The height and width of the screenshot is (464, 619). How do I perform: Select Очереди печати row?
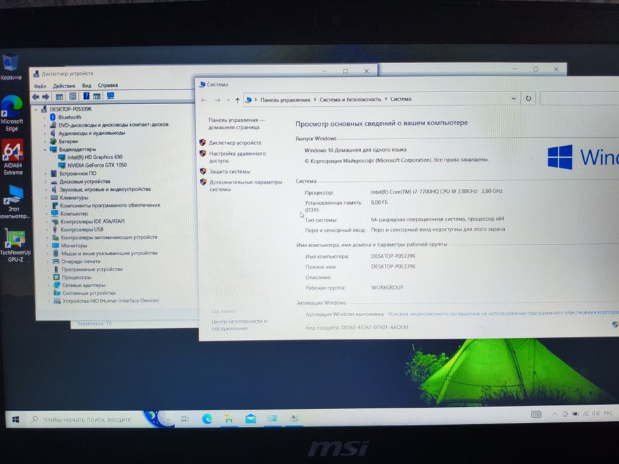point(81,261)
